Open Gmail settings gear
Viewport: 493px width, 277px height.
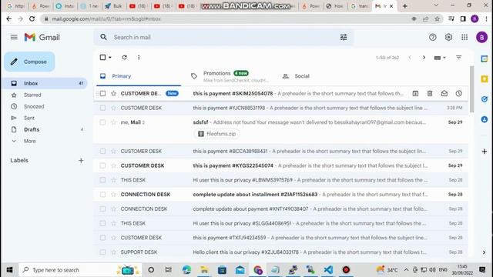coord(448,37)
